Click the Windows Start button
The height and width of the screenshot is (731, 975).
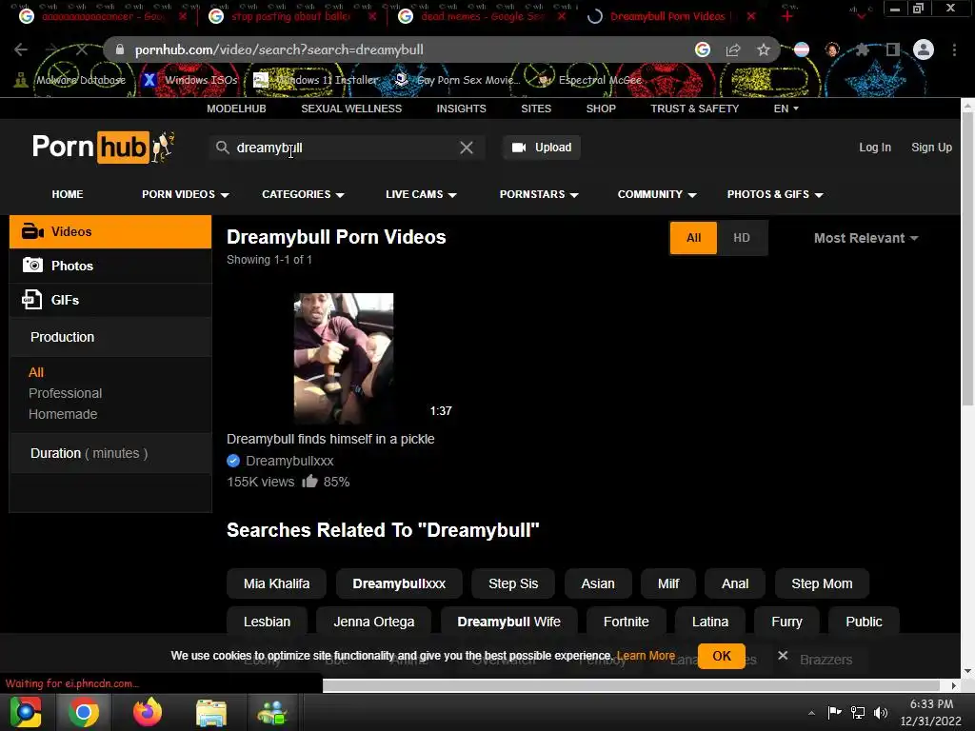26,712
